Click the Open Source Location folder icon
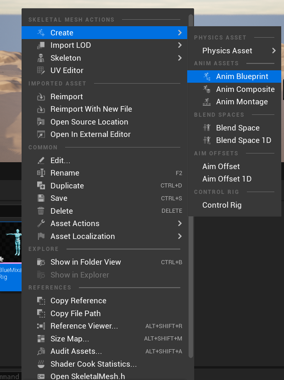 click(41, 122)
